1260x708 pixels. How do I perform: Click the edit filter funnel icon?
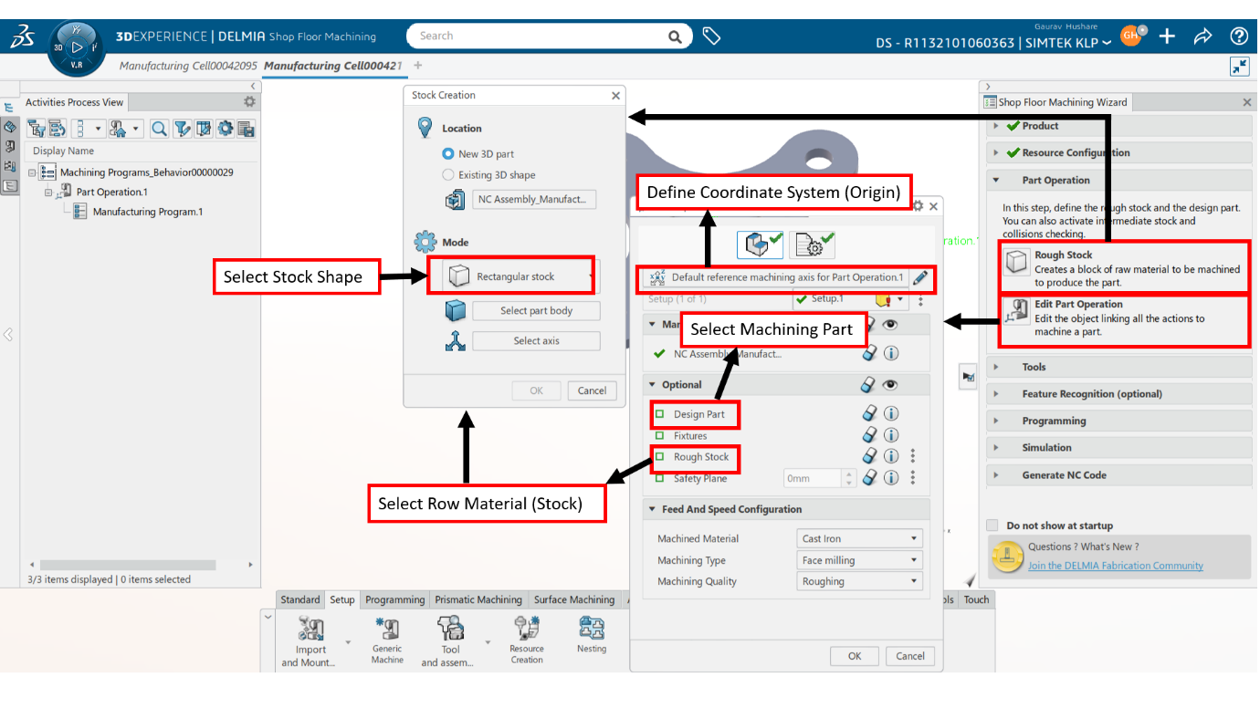tap(182, 129)
